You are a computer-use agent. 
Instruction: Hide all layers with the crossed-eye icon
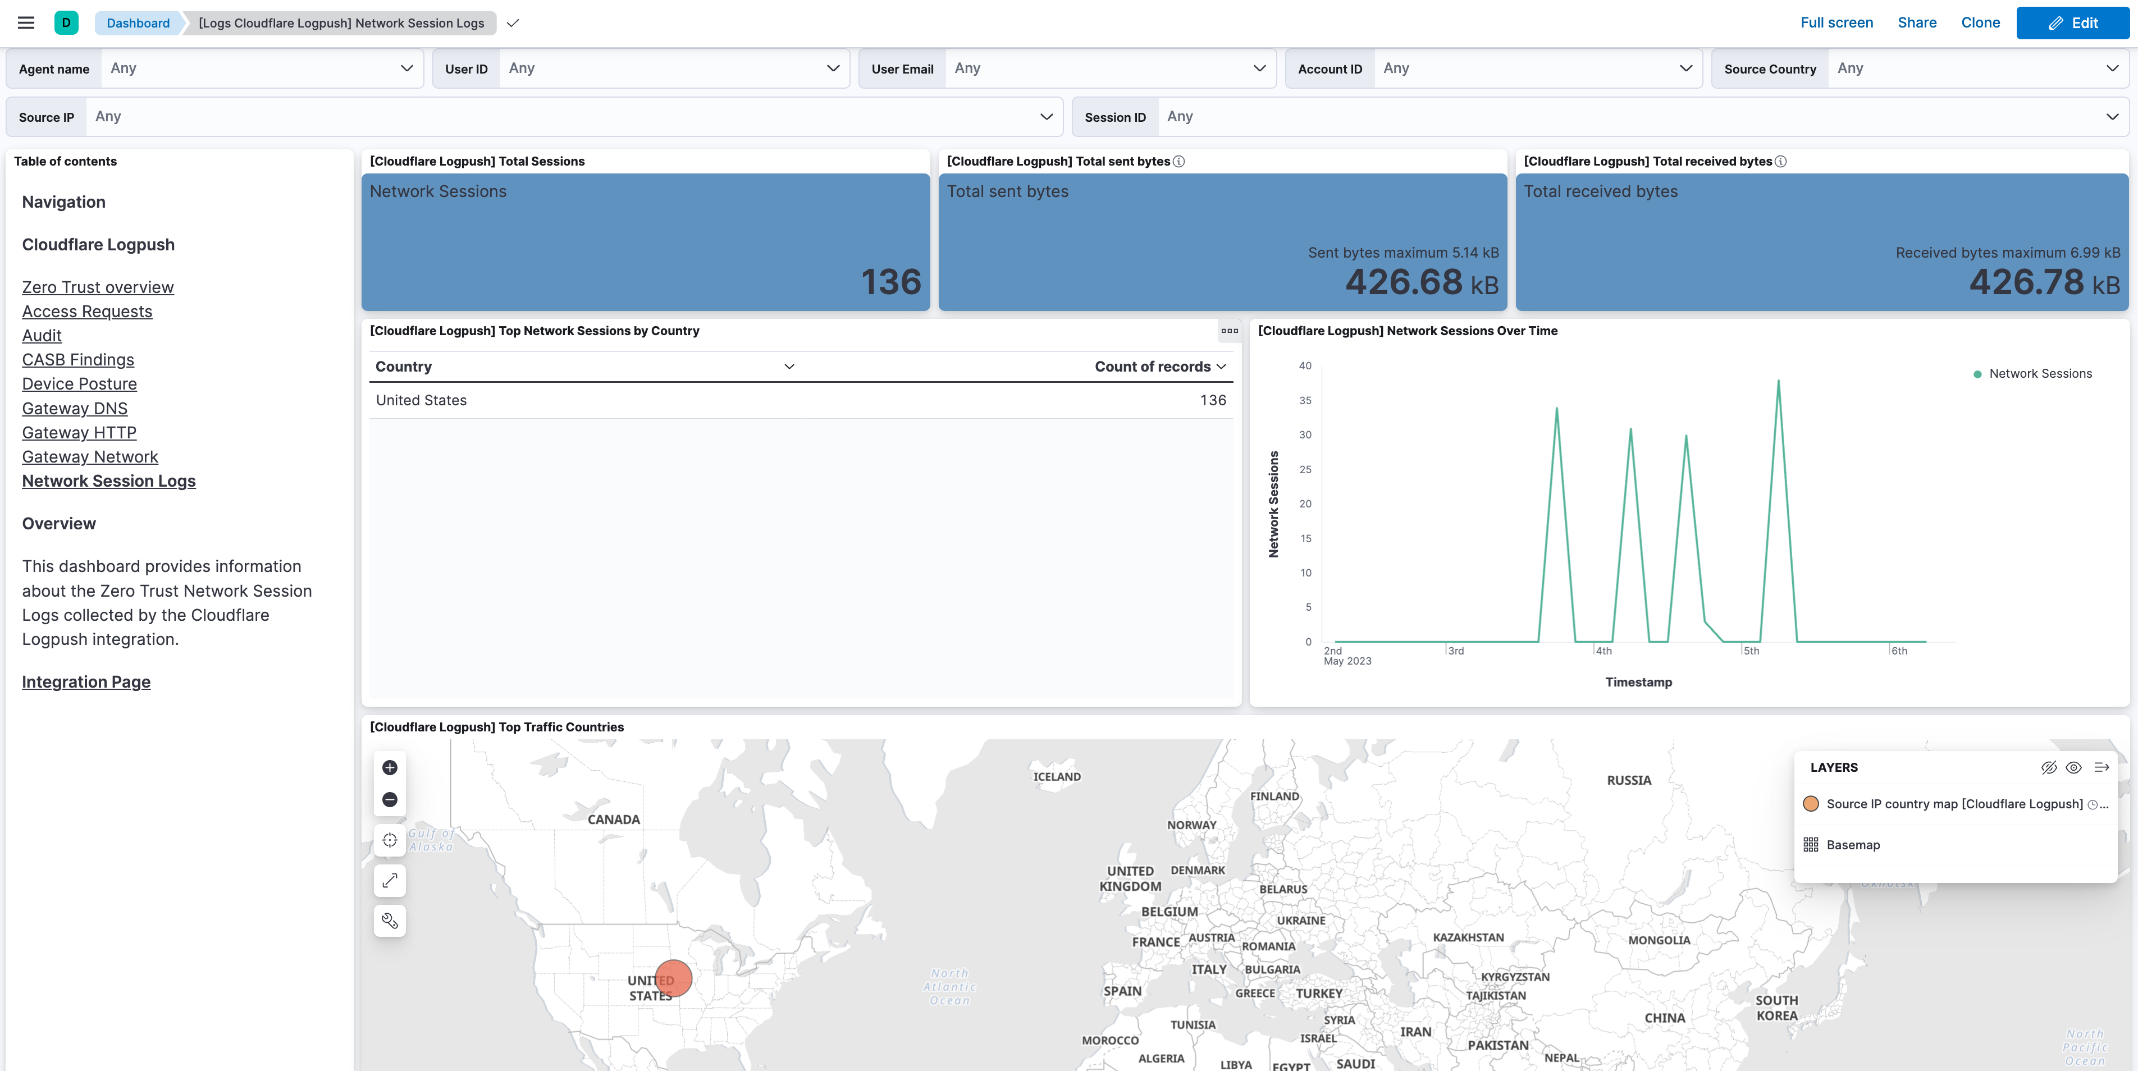(2048, 767)
